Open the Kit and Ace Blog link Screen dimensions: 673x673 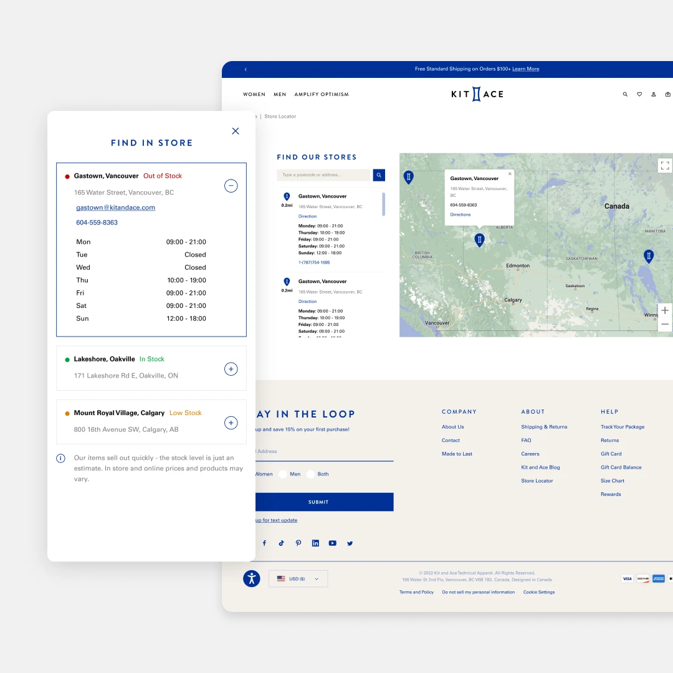pos(540,467)
